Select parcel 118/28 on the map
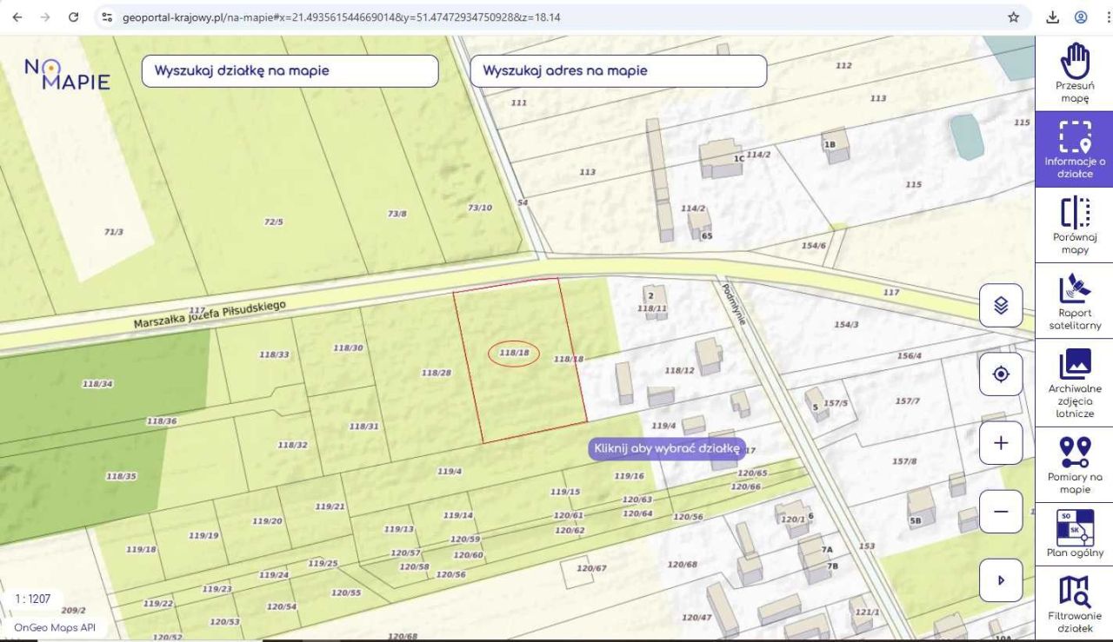1113x642 pixels. pos(437,373)
